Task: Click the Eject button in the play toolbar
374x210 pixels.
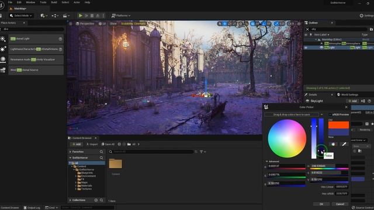Action: 98,16
